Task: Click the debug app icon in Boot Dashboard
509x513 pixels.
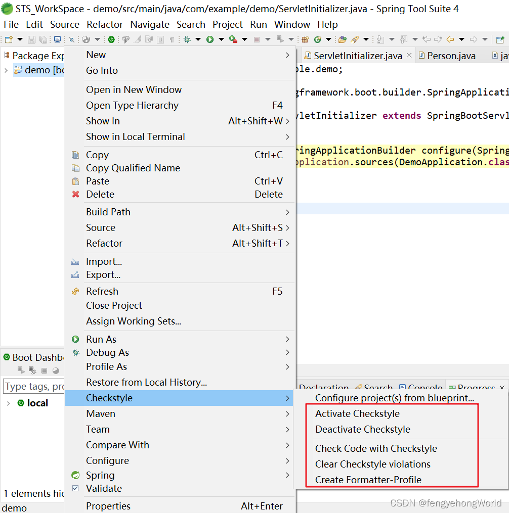Action: pyautogui.click(x=32, y=370)
